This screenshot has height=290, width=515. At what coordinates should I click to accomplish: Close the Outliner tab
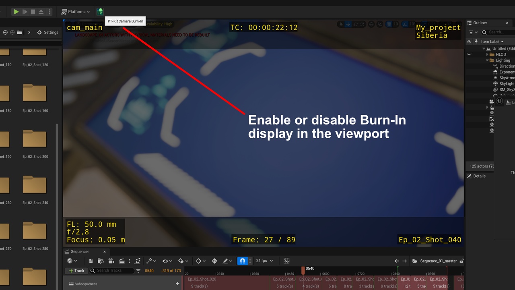coord(507,23)
